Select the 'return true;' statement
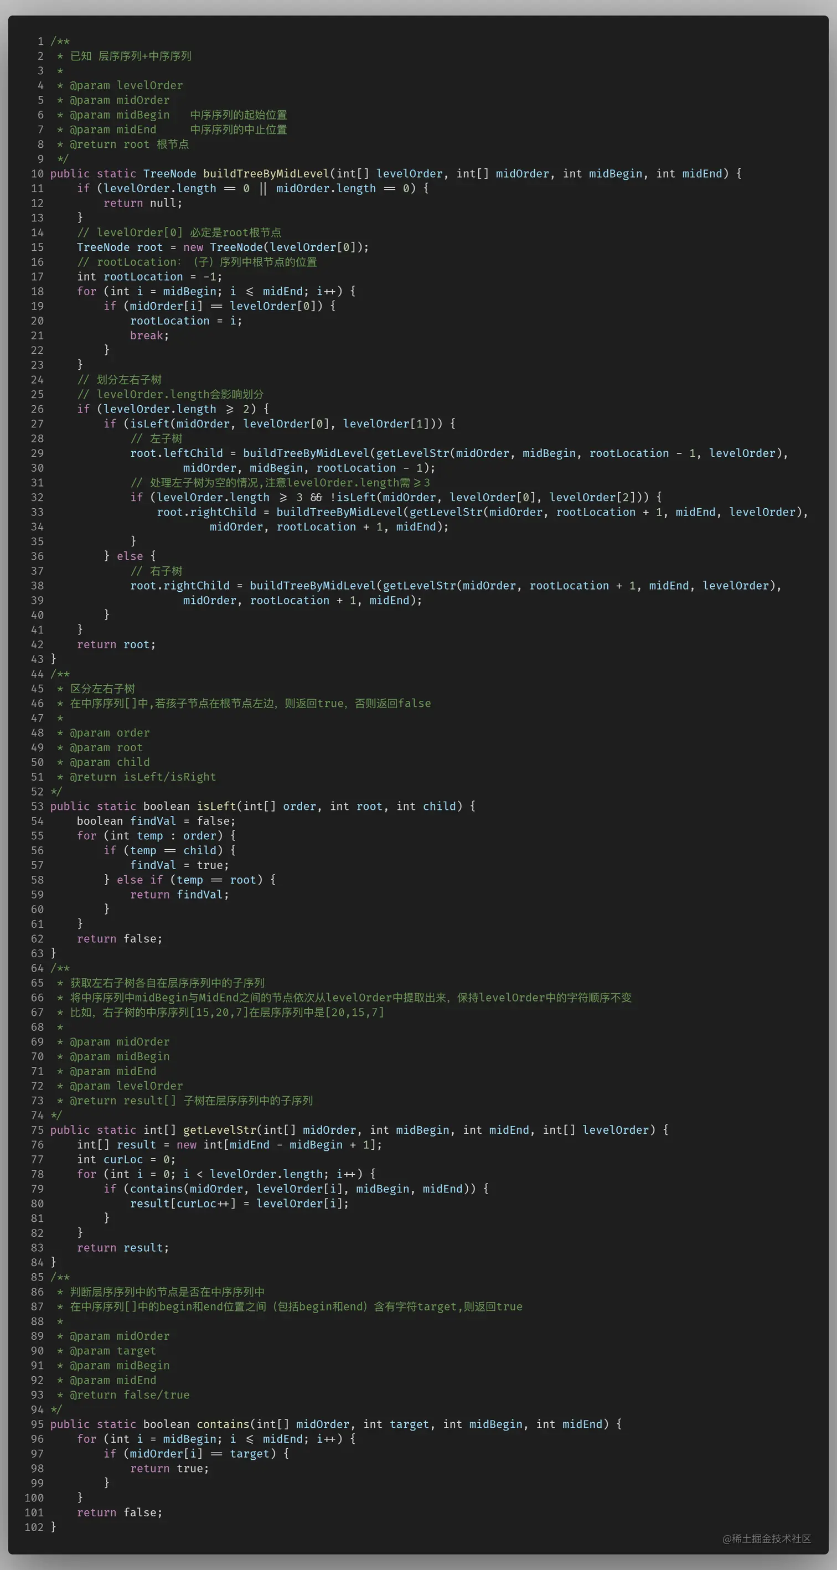Viewport: 837px width, 1570px height. (x=169, y=1468)
